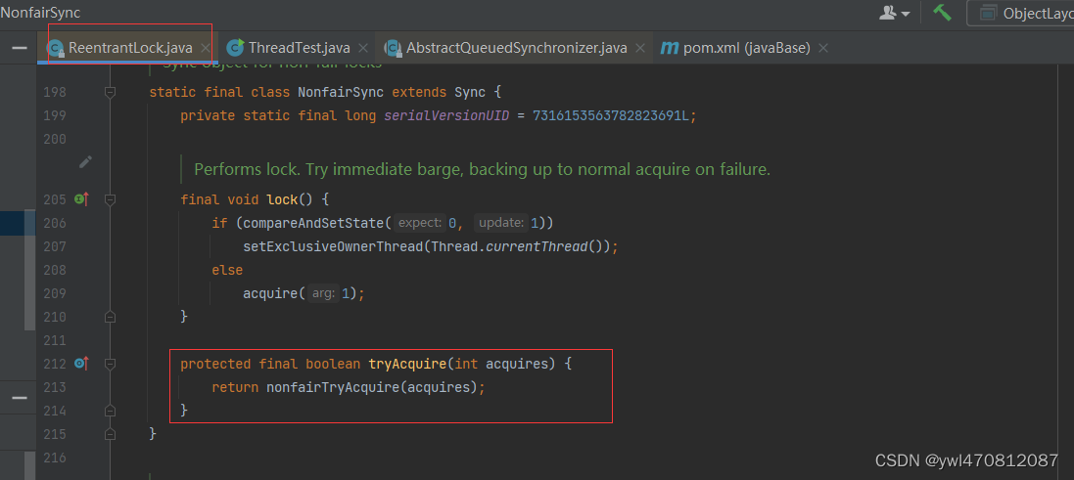This screenshot has height=480, width=1074.
Task: Click the NonfairSync breadcrumb
Action: [40, 13]
